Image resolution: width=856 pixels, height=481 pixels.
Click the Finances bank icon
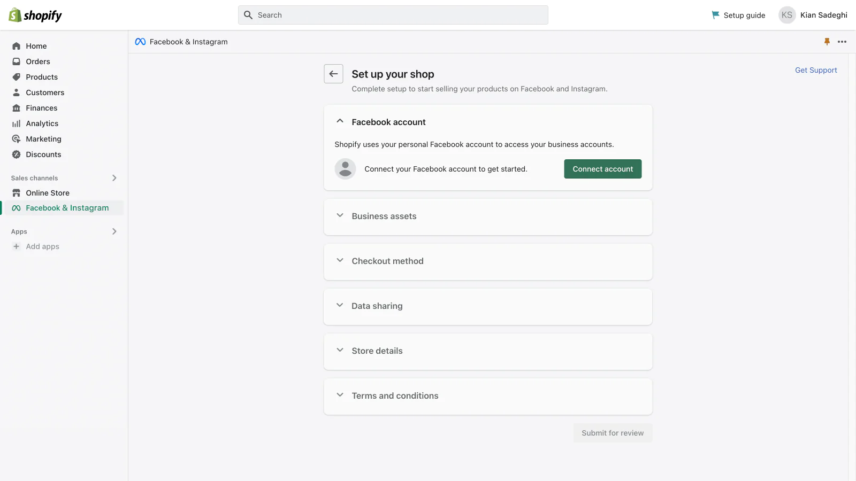click(x=17, y=108)
